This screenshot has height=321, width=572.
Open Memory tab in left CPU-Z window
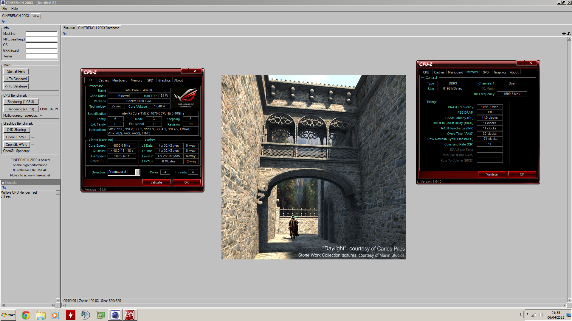pyautogui.click(x=137, y=80)
